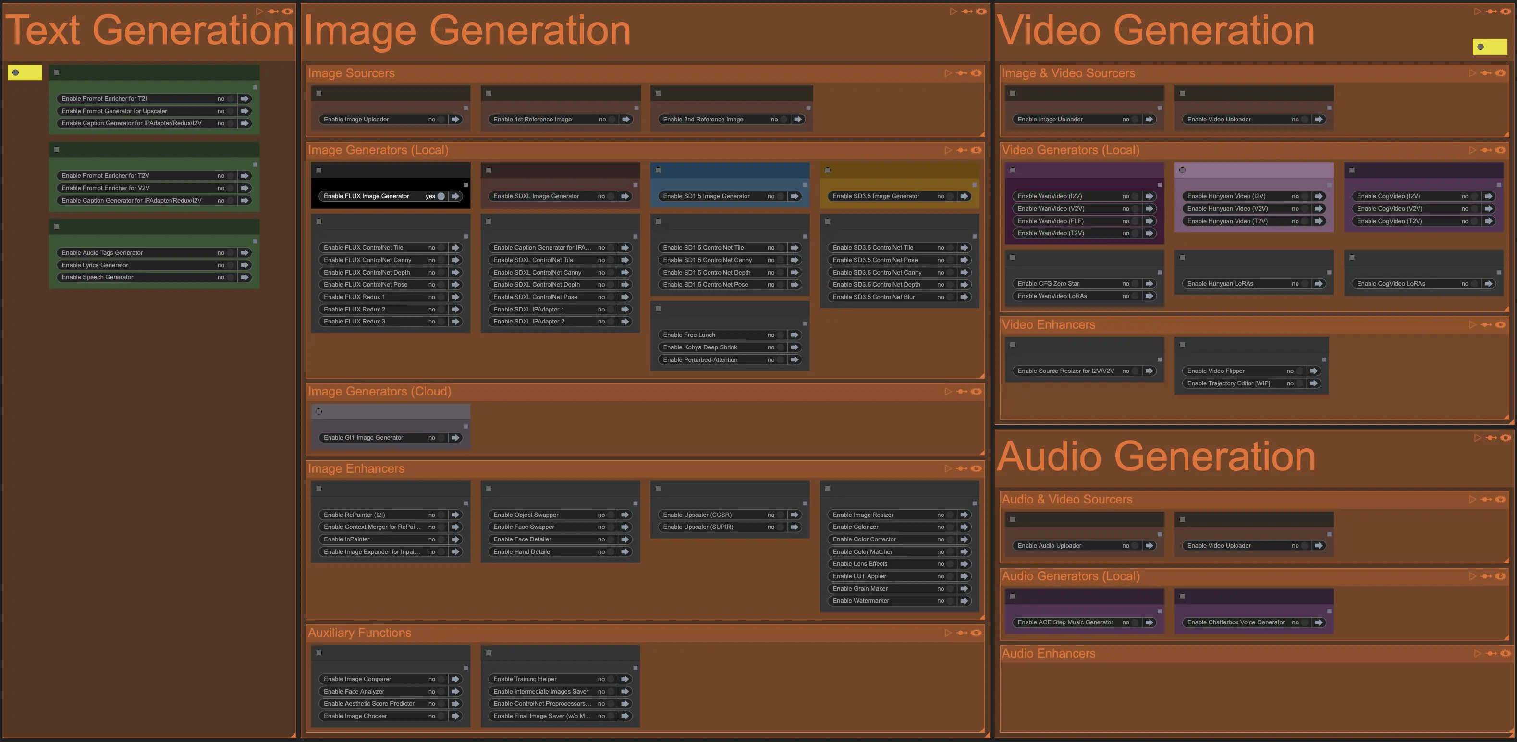Image resolution: width=1517 pixels, height=742 pixels.
Task: Click the arrow beside Enable SDXL Image Generator
Action: point(625,196)
